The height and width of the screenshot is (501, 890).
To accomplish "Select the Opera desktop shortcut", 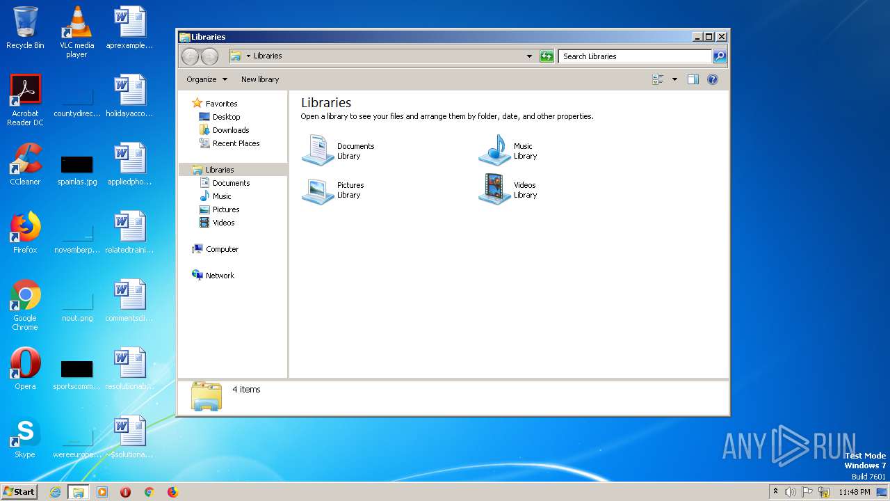I will 25,369.
